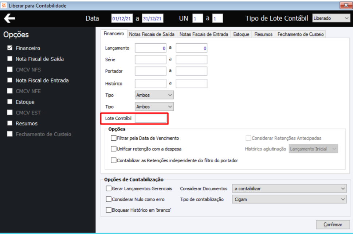
Task: Open the Resumos tab
Action: [x=263, y=34]
